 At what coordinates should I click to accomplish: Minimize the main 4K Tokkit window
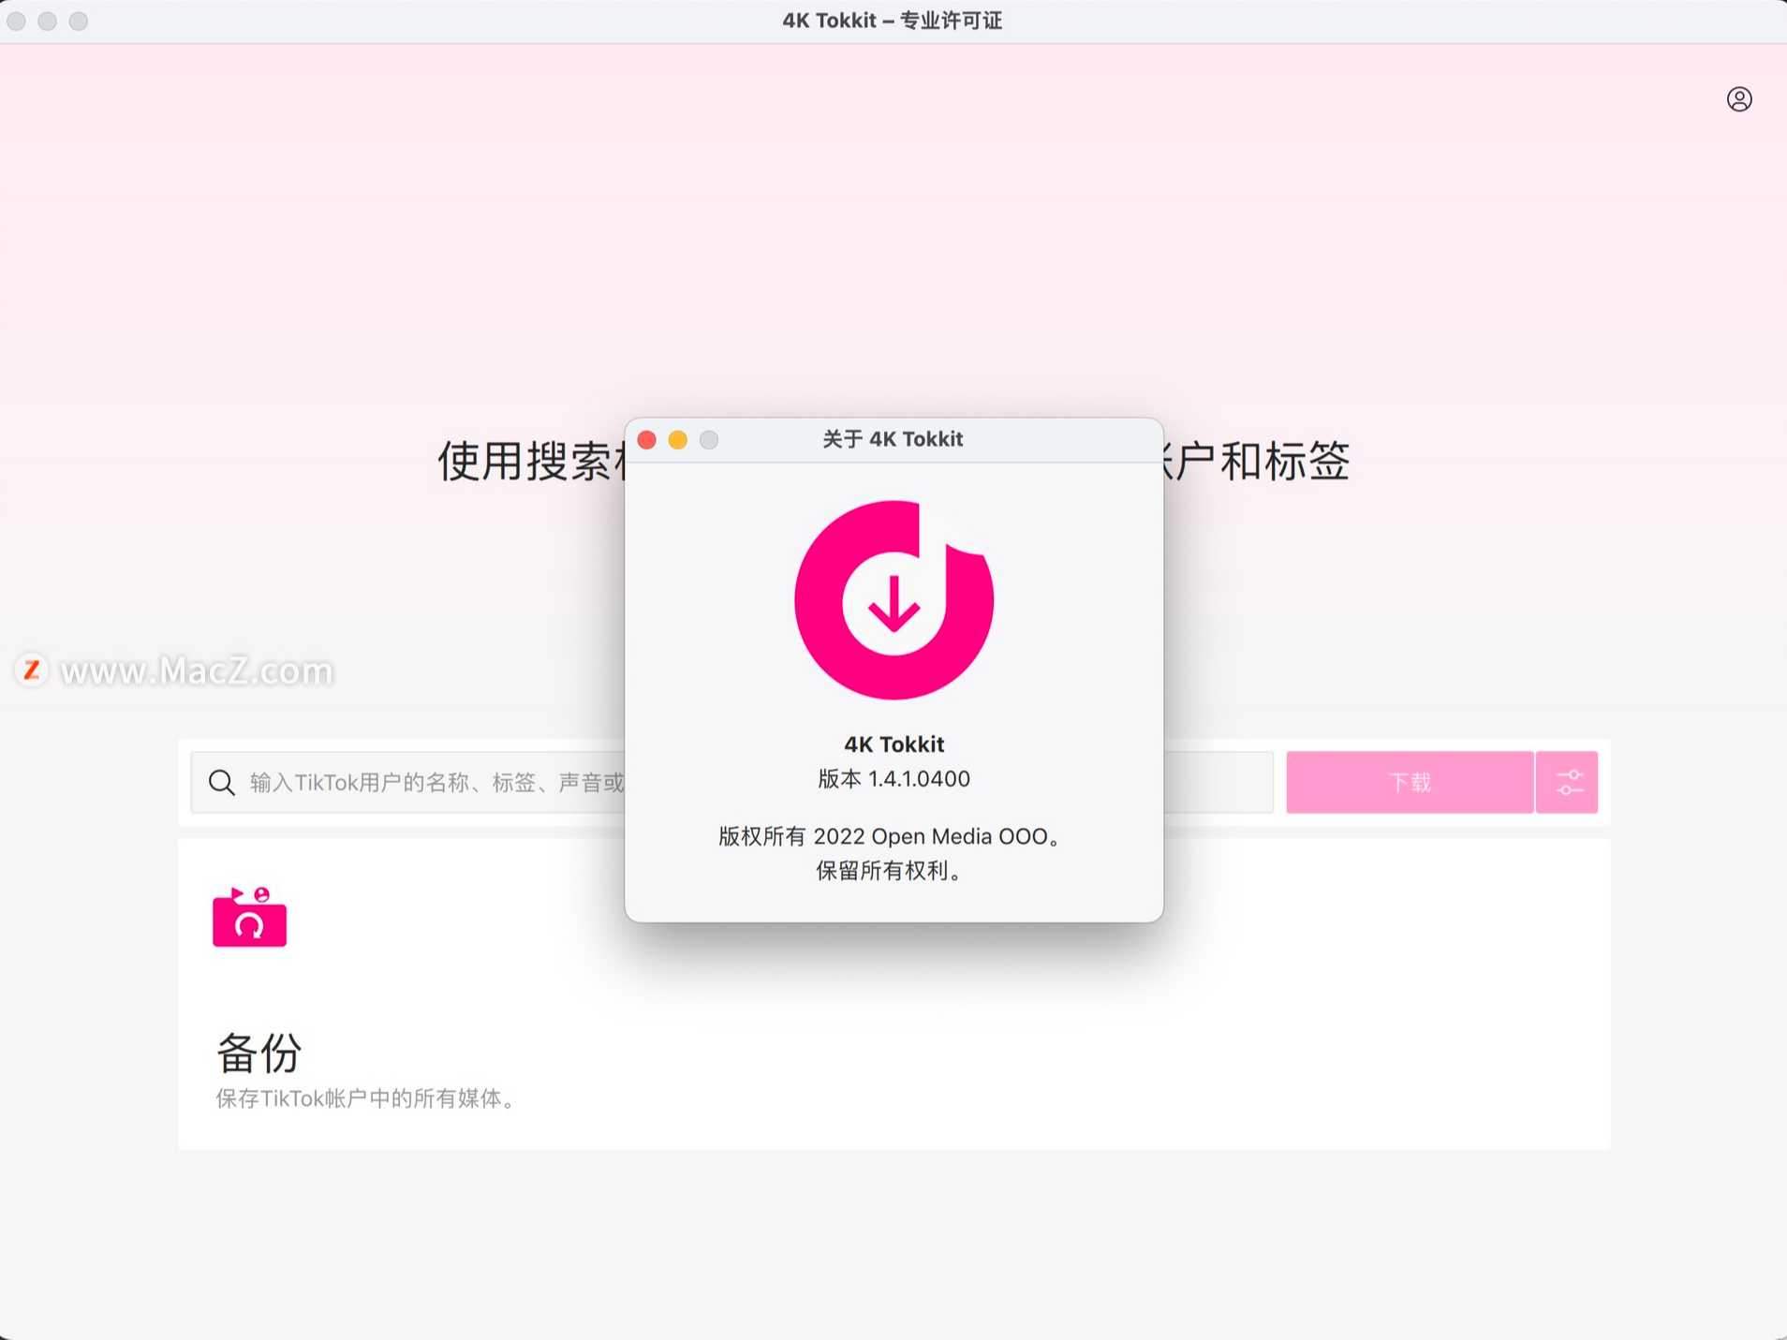48,21
